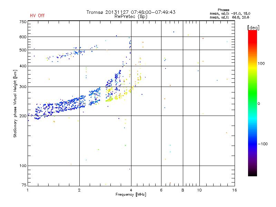This screenshot has height=207, width=276.
Task: Click the Phases statistics heading
Action: [x=223, y=10]
